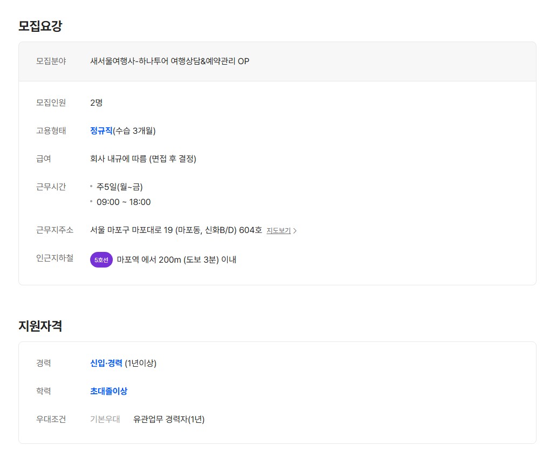Click the job title 새서울여행사-하나투어 여행상담&예약관리 OP
Viewport: 550px width, 452px height.
[169, 61]
